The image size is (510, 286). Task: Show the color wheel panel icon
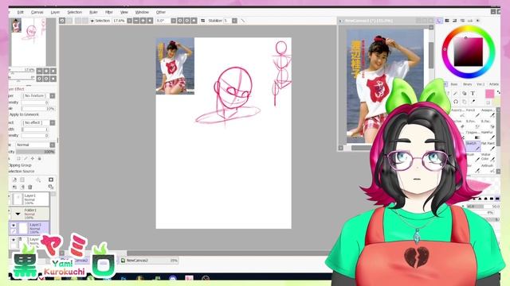439,21
